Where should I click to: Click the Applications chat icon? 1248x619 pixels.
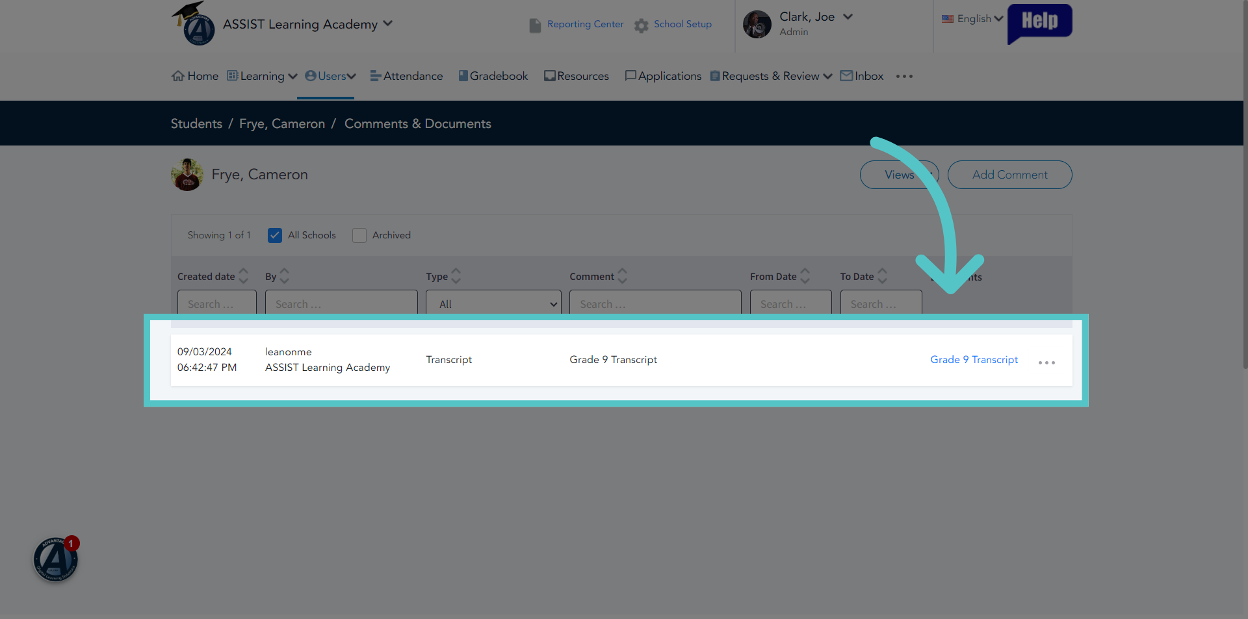click(x=630, y=76)
